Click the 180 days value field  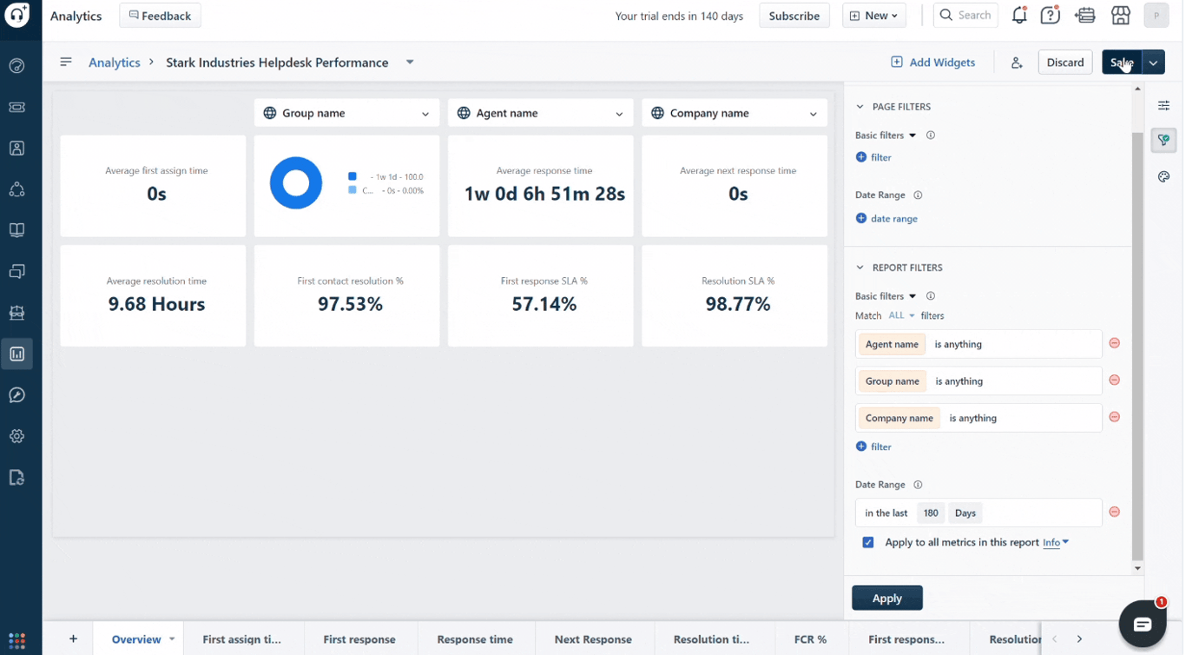pos(931,513)
